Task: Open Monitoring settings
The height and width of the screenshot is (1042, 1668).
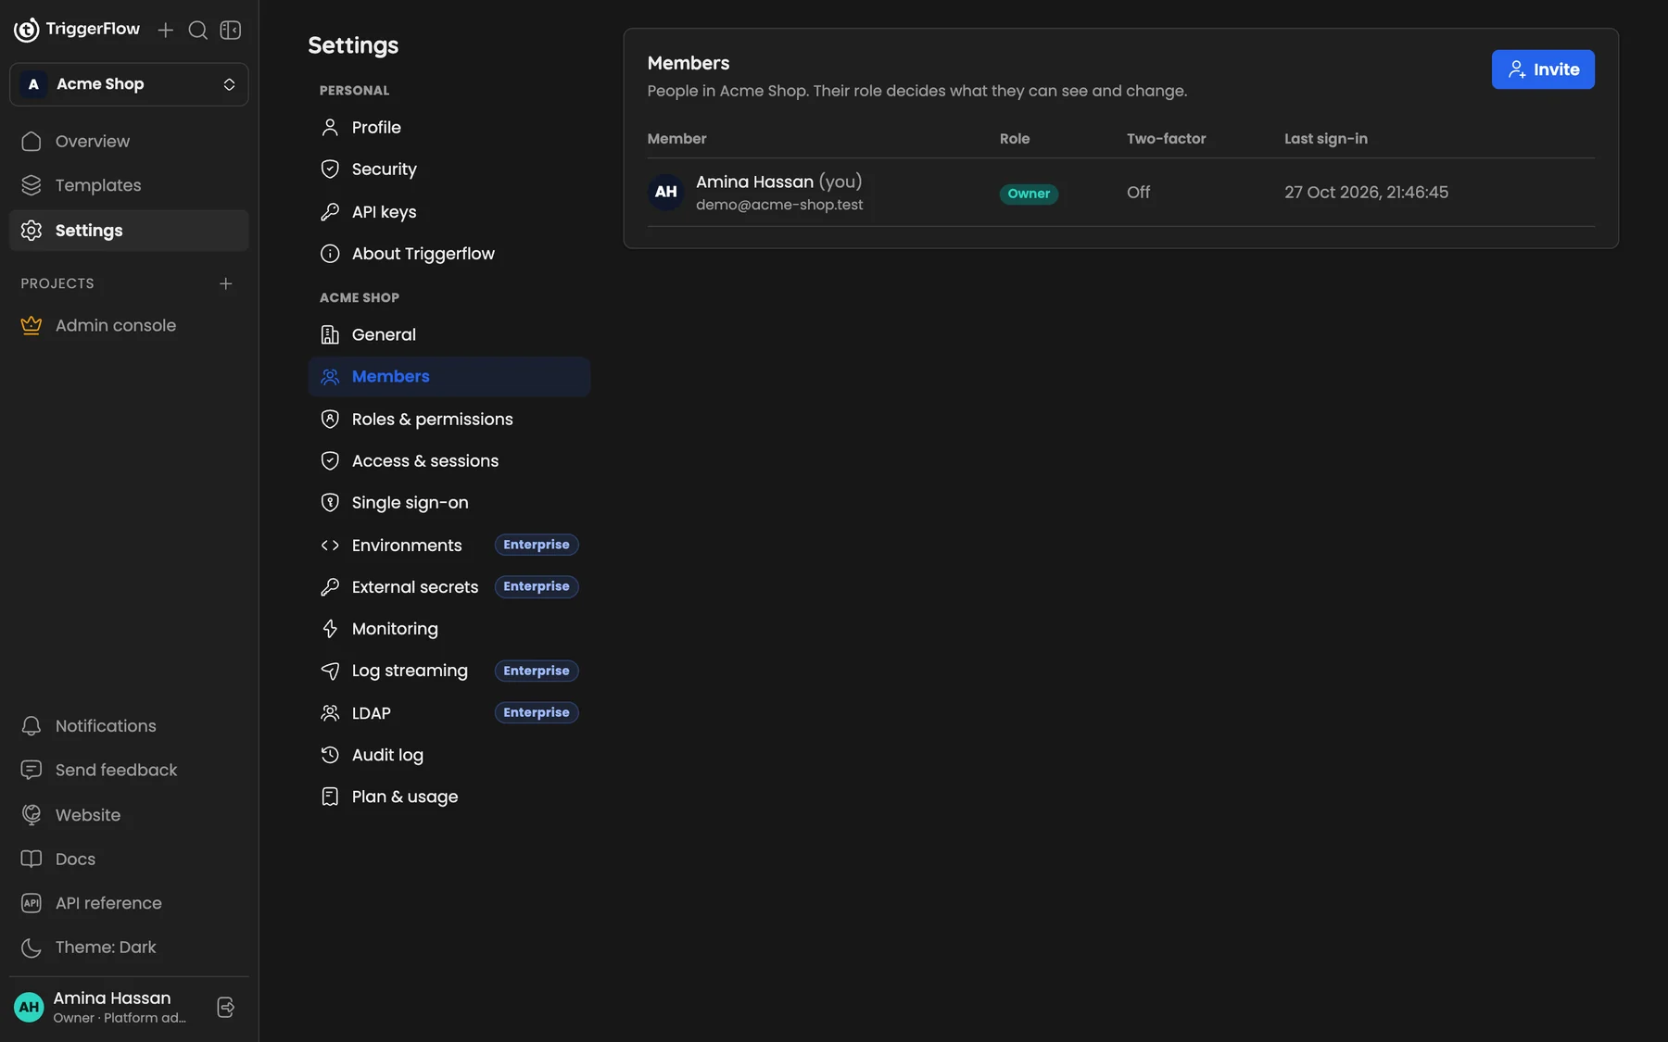Action: pyautogui.click(x=449, y=629)
